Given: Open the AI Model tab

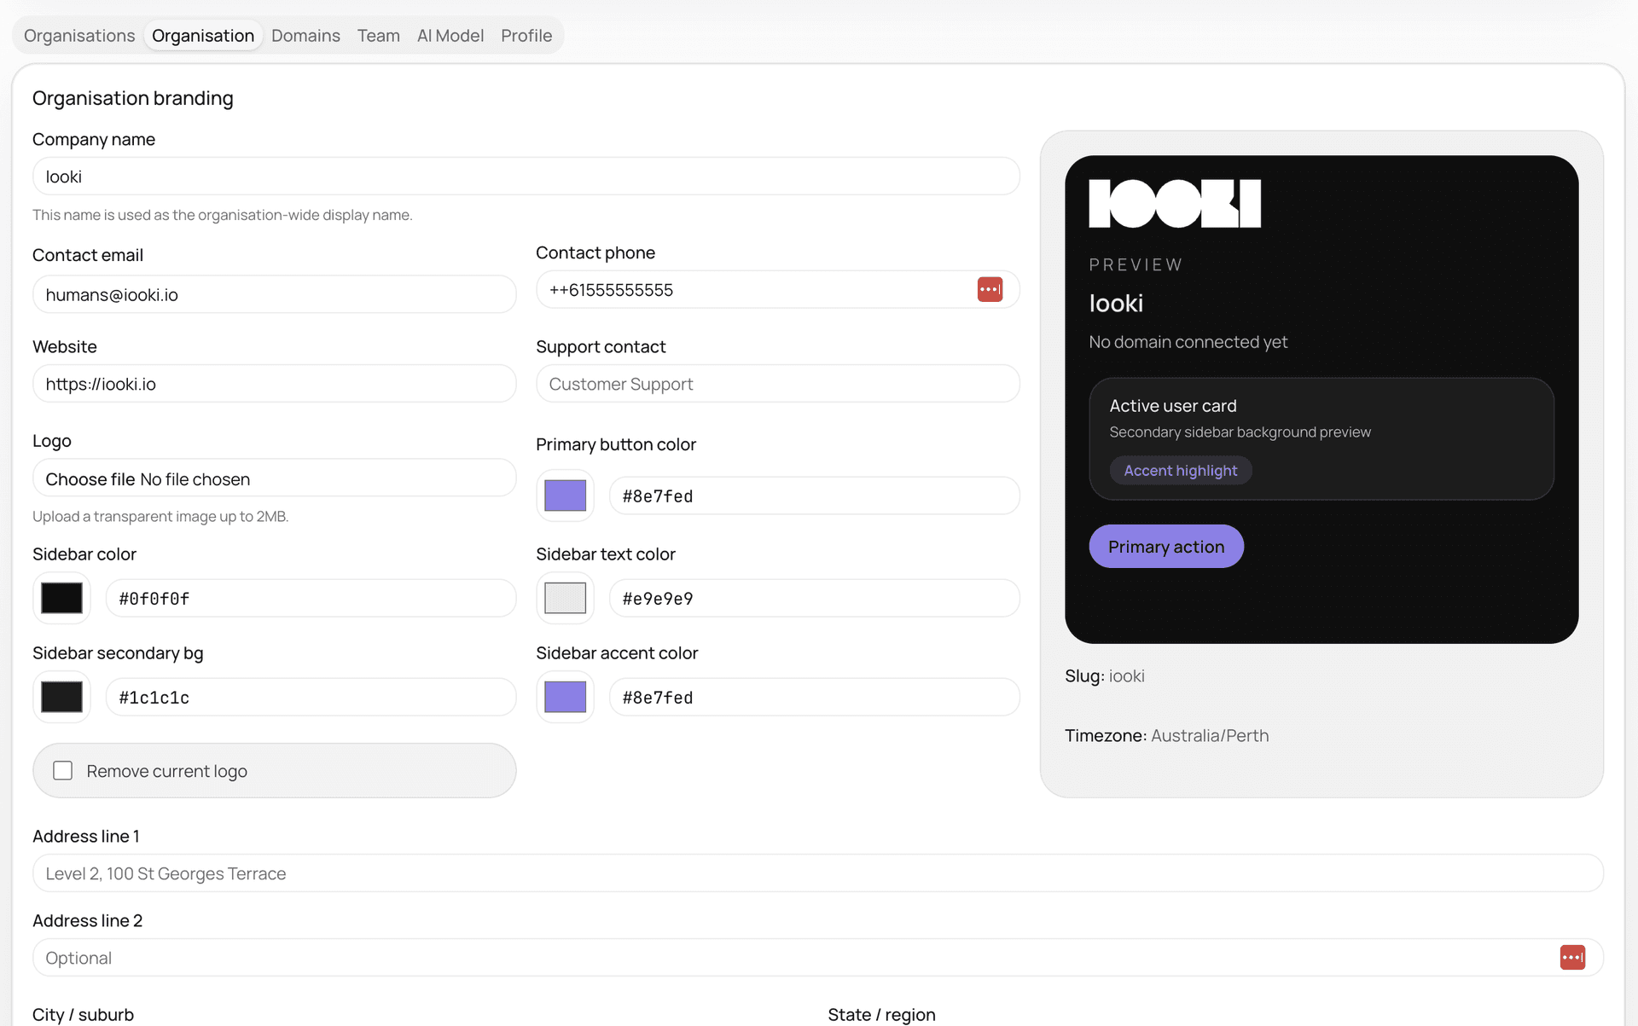Looking at the screenshot, I should 450,36.
